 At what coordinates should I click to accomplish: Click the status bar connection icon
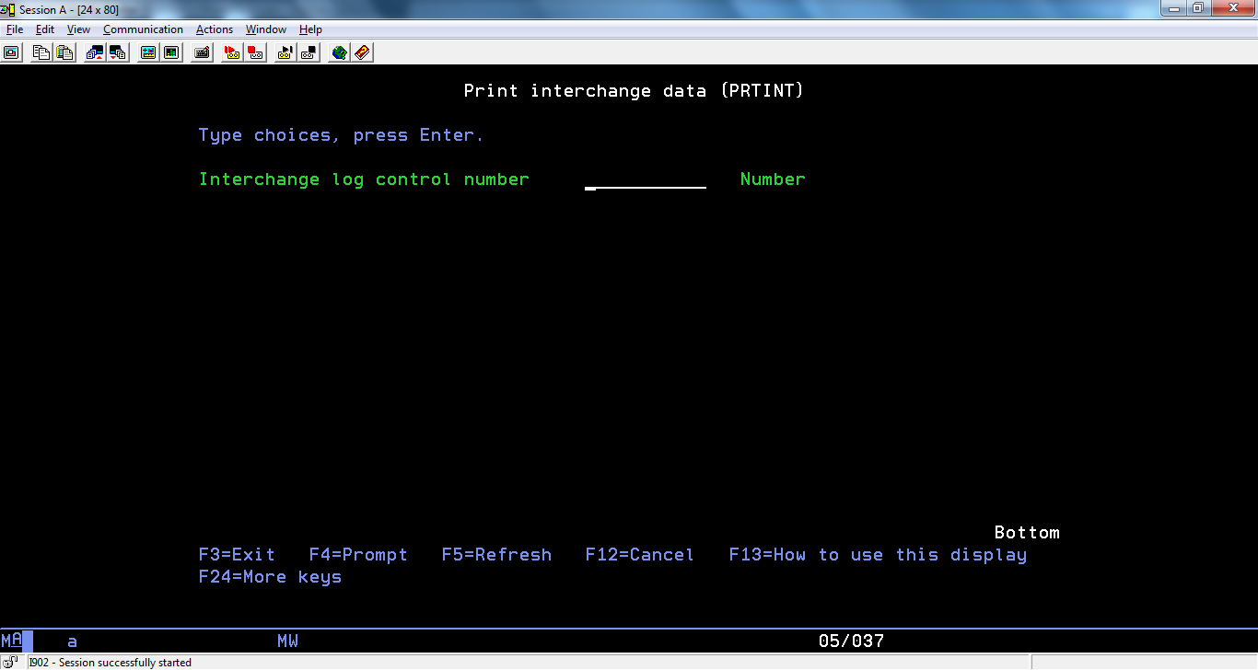click(12, 662)
